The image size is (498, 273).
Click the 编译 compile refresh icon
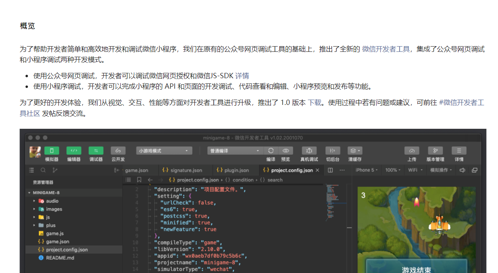(271, 150)
